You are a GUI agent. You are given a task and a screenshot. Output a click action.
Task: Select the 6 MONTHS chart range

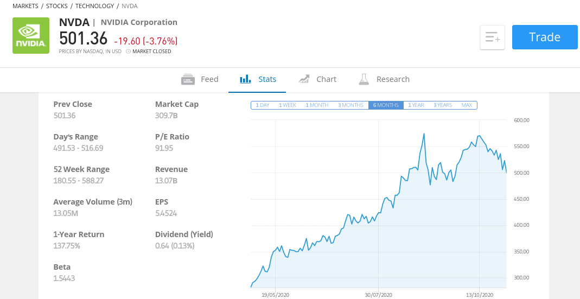coord(386,105)
